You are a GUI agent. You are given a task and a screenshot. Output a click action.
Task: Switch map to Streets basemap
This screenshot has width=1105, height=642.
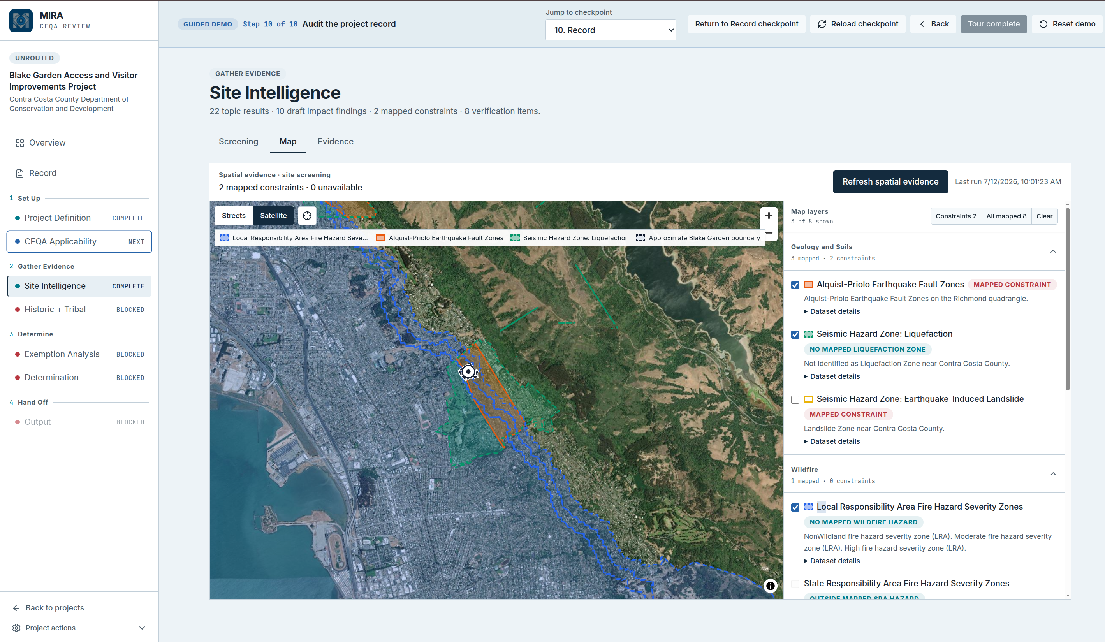[x=234, y=215]
